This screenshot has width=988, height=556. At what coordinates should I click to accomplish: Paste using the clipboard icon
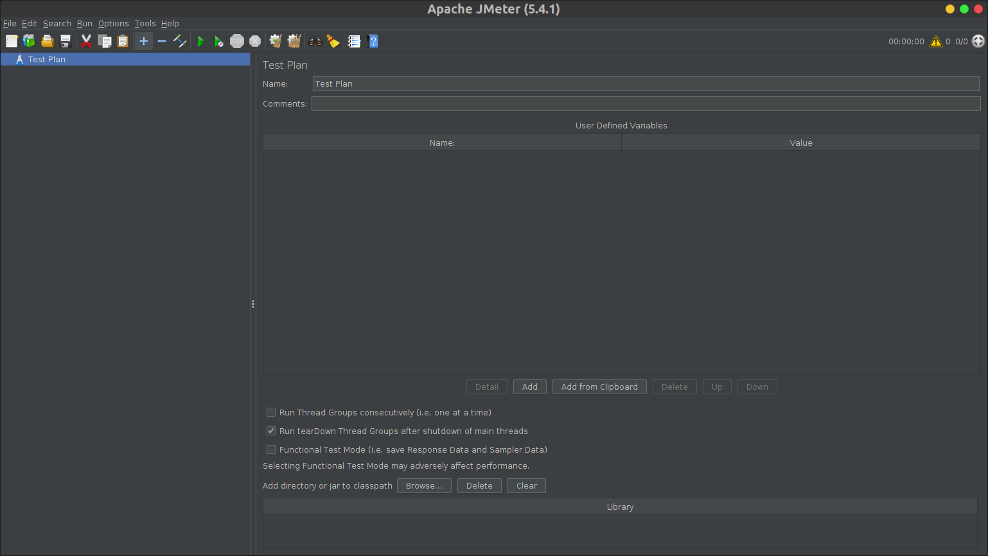point(123,41)
